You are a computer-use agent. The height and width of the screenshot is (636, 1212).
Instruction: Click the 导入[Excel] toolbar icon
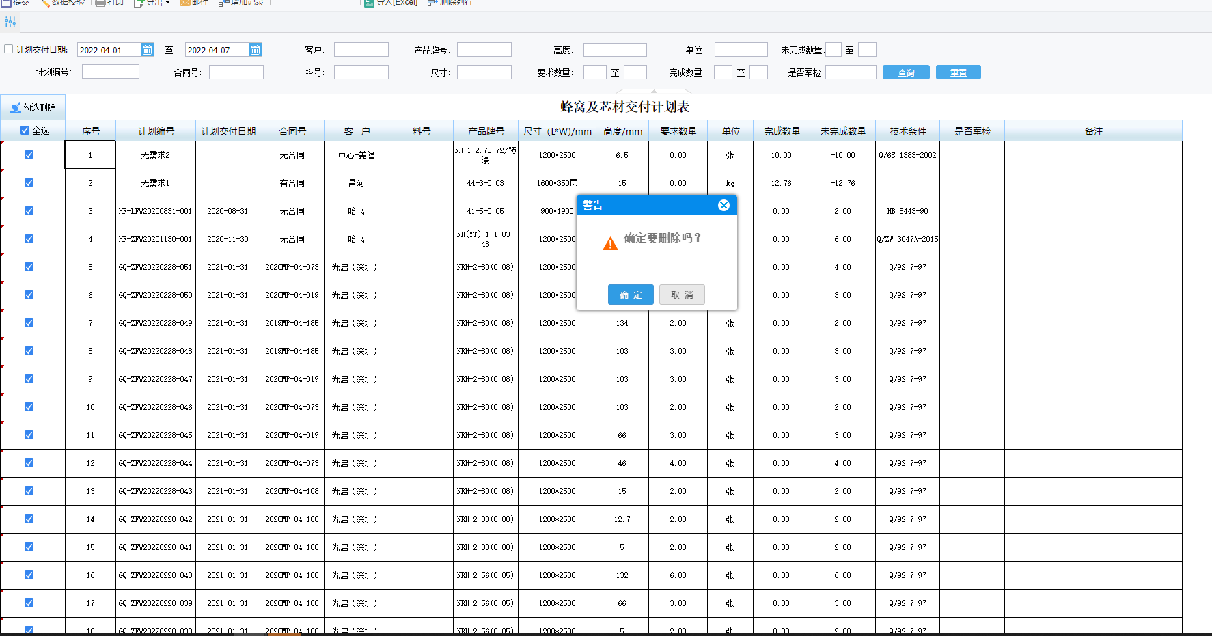(390, 3)
